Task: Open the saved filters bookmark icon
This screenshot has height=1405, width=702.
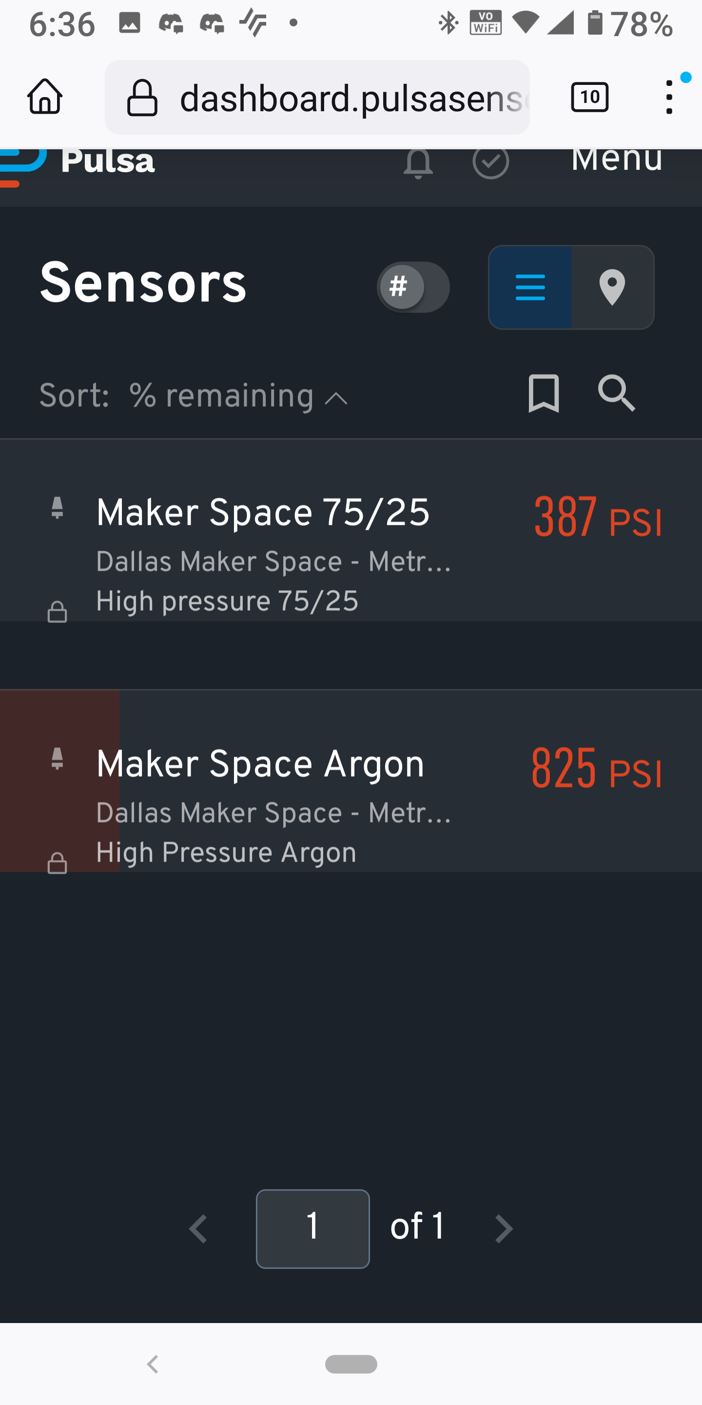Action: (x=544, y=393)
